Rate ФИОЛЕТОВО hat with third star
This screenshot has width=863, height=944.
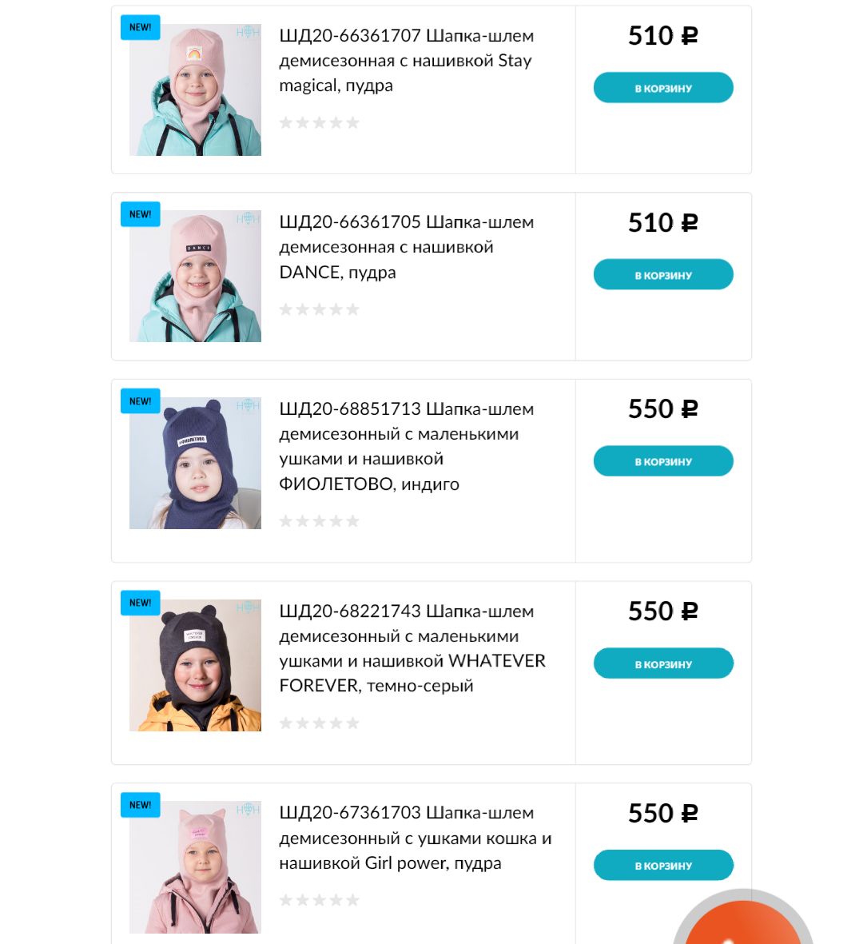coord(320,521)
